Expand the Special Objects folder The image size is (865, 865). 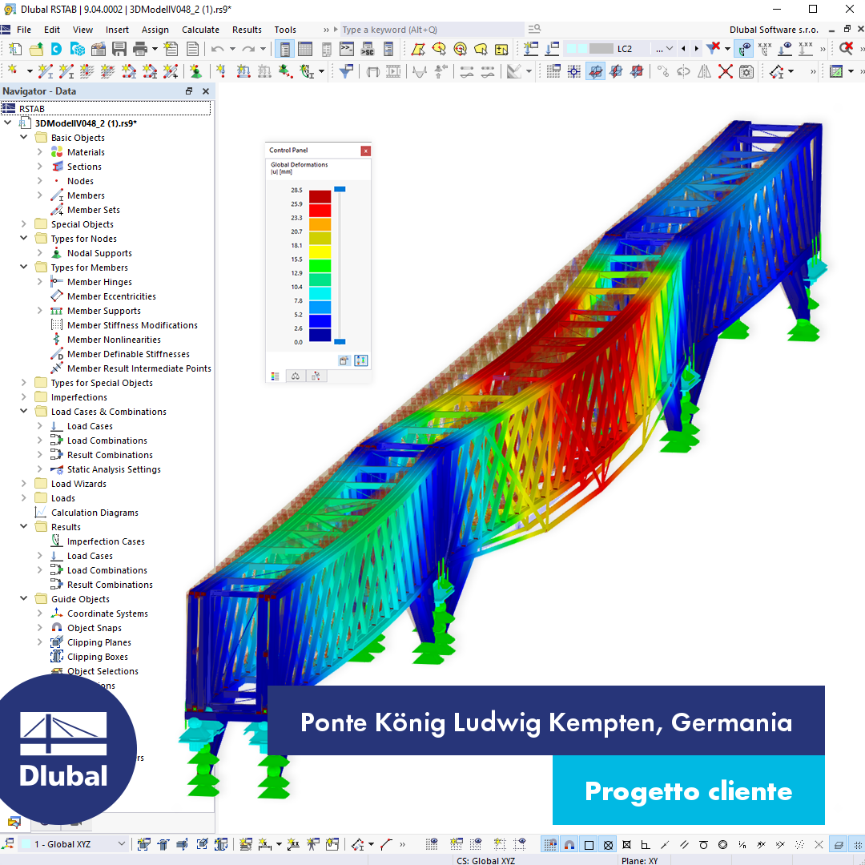(x=24, y=223)
